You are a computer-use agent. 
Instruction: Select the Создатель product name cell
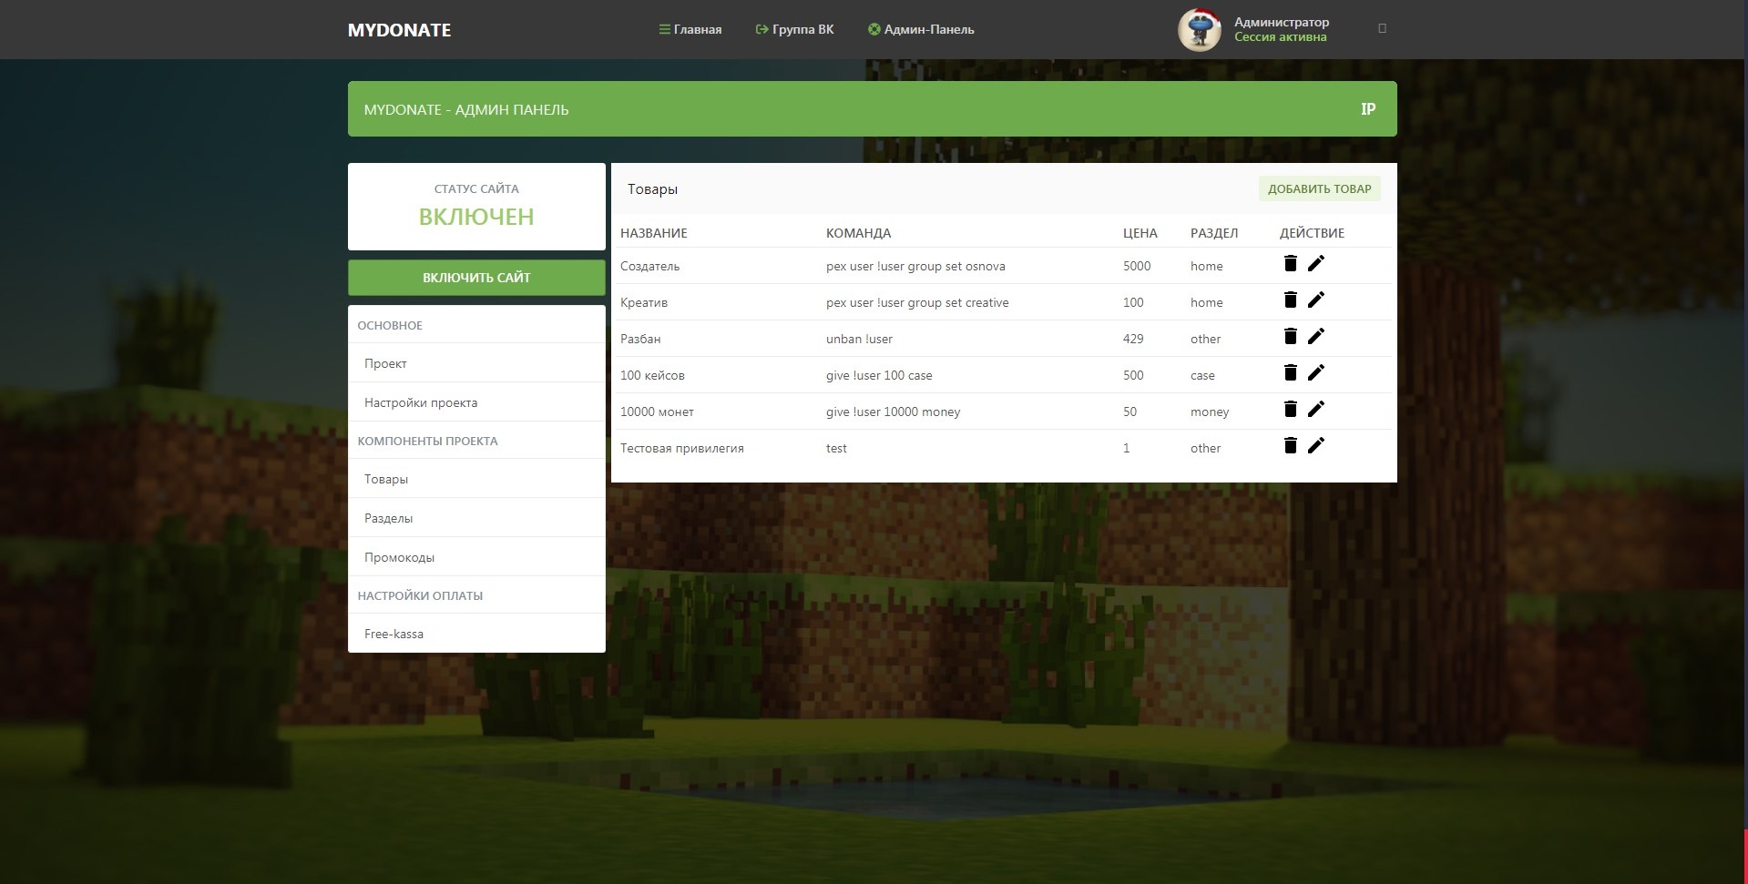point(649,266)
